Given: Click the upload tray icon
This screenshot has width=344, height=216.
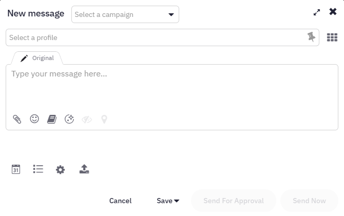Looking at the screenshot, I should (x=84, y=169).
